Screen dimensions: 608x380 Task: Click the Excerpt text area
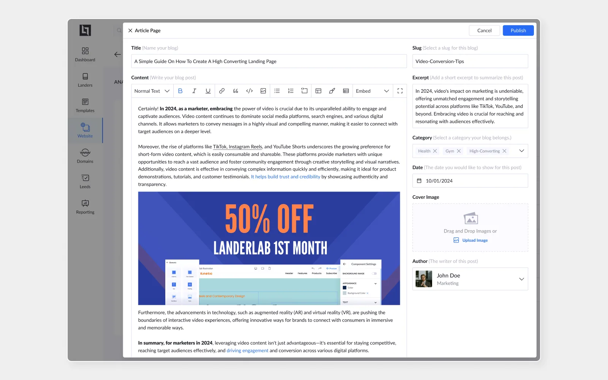point(470,106)
